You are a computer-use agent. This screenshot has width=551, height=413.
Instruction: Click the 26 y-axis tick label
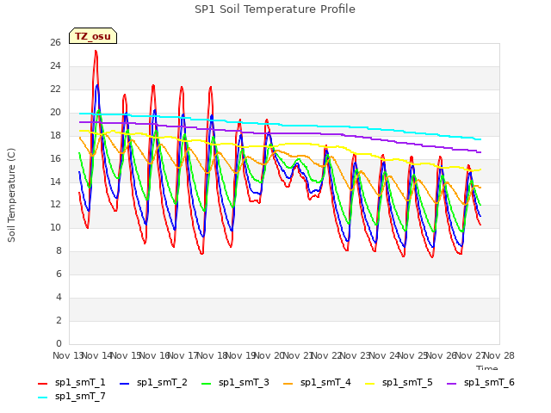click(x=55, y=42)
